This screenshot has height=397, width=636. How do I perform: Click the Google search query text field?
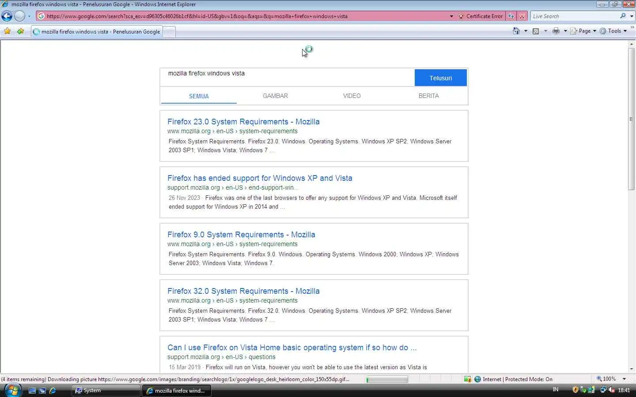287,78
